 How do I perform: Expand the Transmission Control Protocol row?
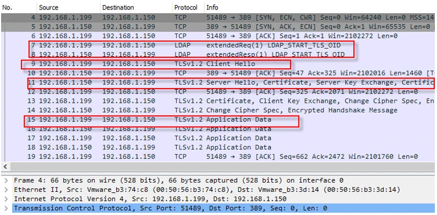coord(6,208)
